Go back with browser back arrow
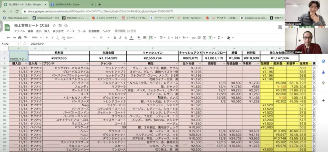328x152 pixels. pyautogui.click(x=4, y=11)
